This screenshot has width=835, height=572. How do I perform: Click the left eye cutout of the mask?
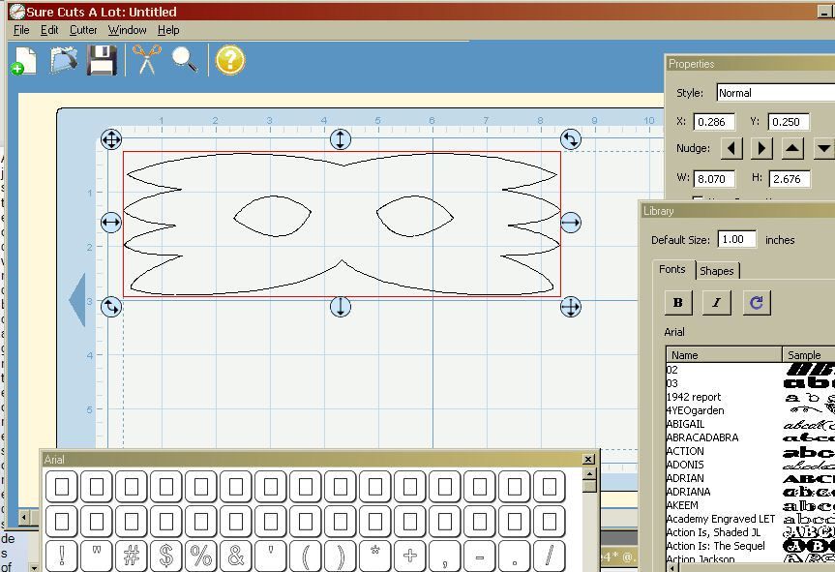click(272, 216)
